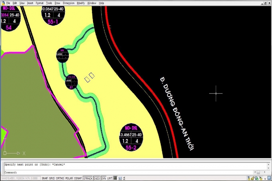Turn off OTRACK in the status bar
The width and height of the screenshot is (272, 181).
point(88,179)
